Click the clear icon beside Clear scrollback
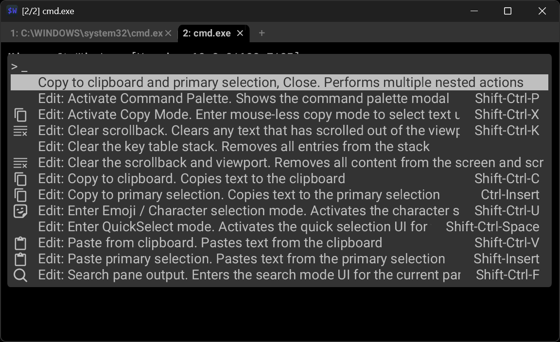Viewport: 560px width, 342px height. [20, 131]
